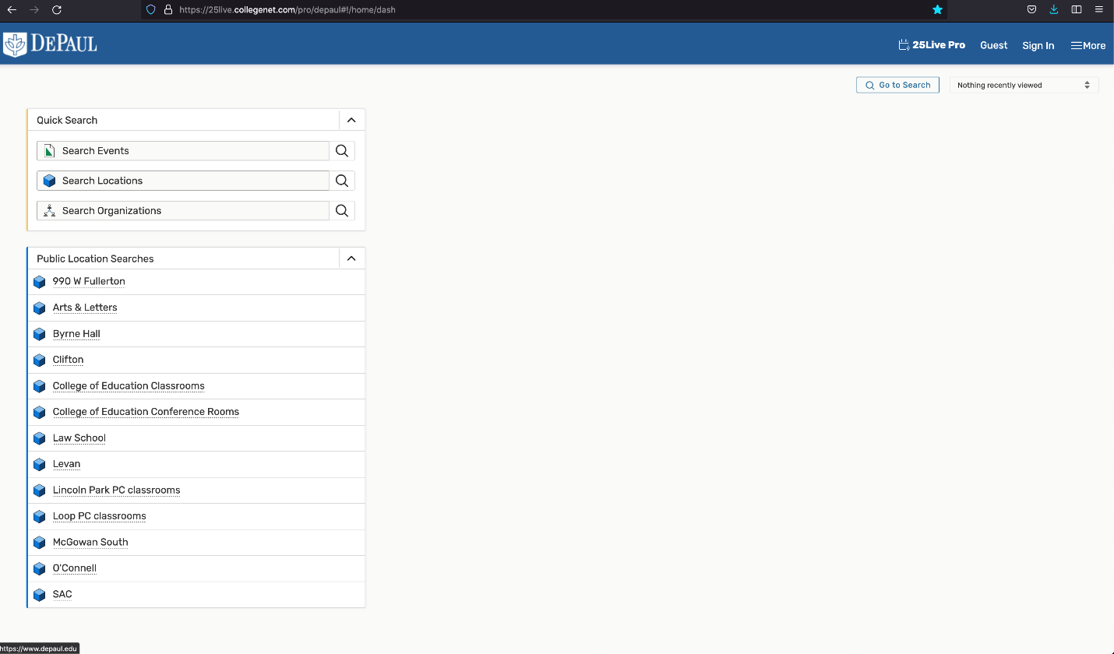1114x654 pixels.
Task: Click the Go to Search button
Action: tap(897, 85)
